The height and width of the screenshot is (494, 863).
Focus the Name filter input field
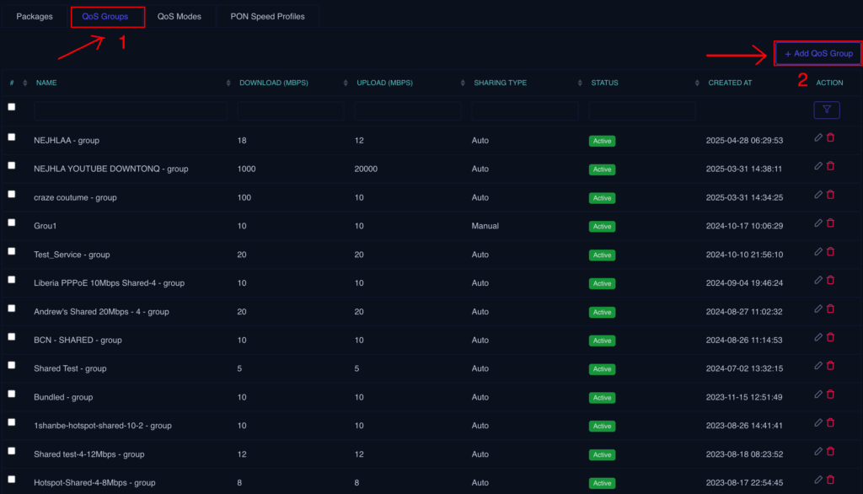point(130,110)
